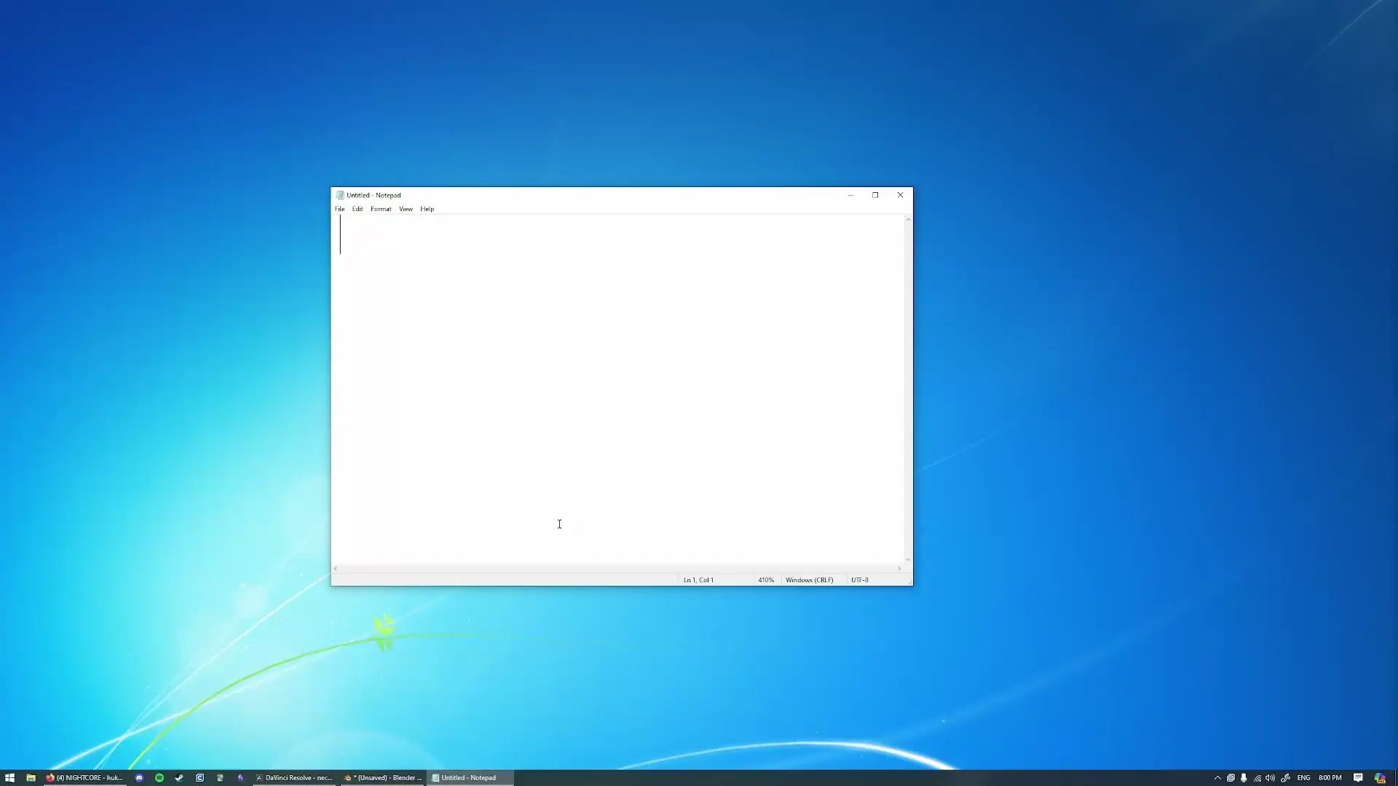The width and height of the screenshot is (1398, 786).
Task: Click the volume speaker tray icon
Action: 1271,778
